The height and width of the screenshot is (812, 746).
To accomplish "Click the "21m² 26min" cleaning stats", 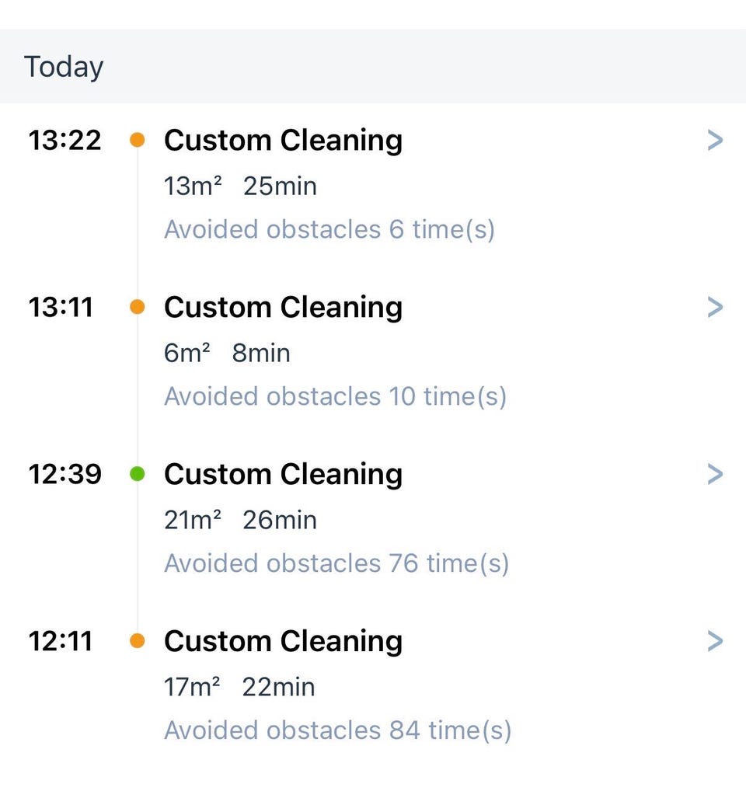I will (x=240, y=520).
